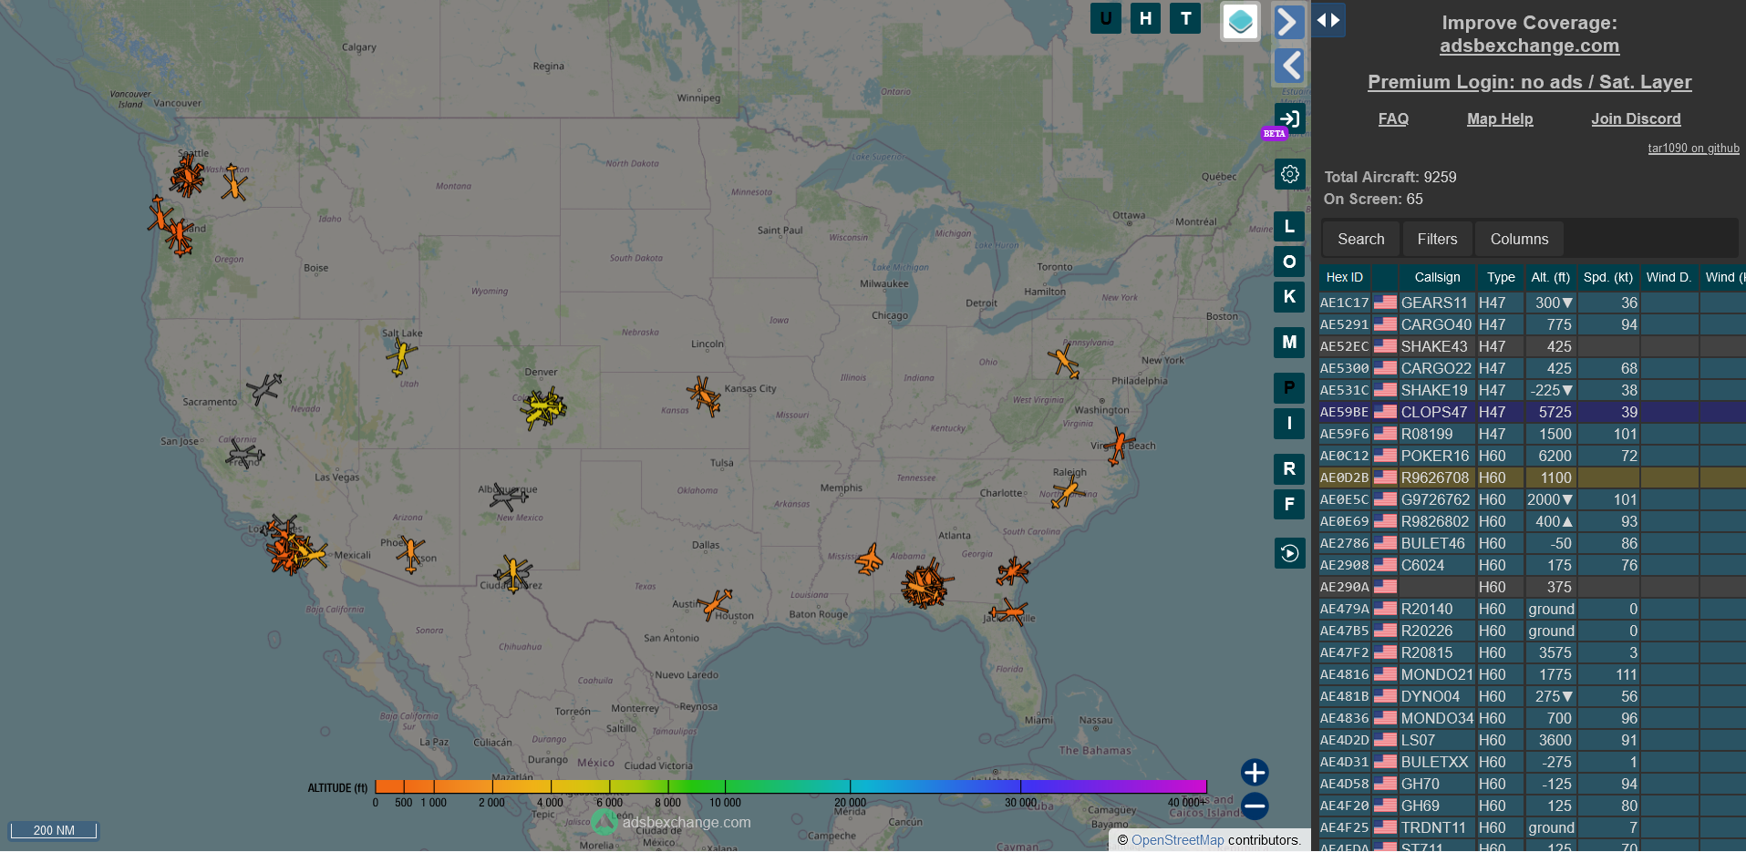Sort table by Callsign column

(x=1437, y=277)
